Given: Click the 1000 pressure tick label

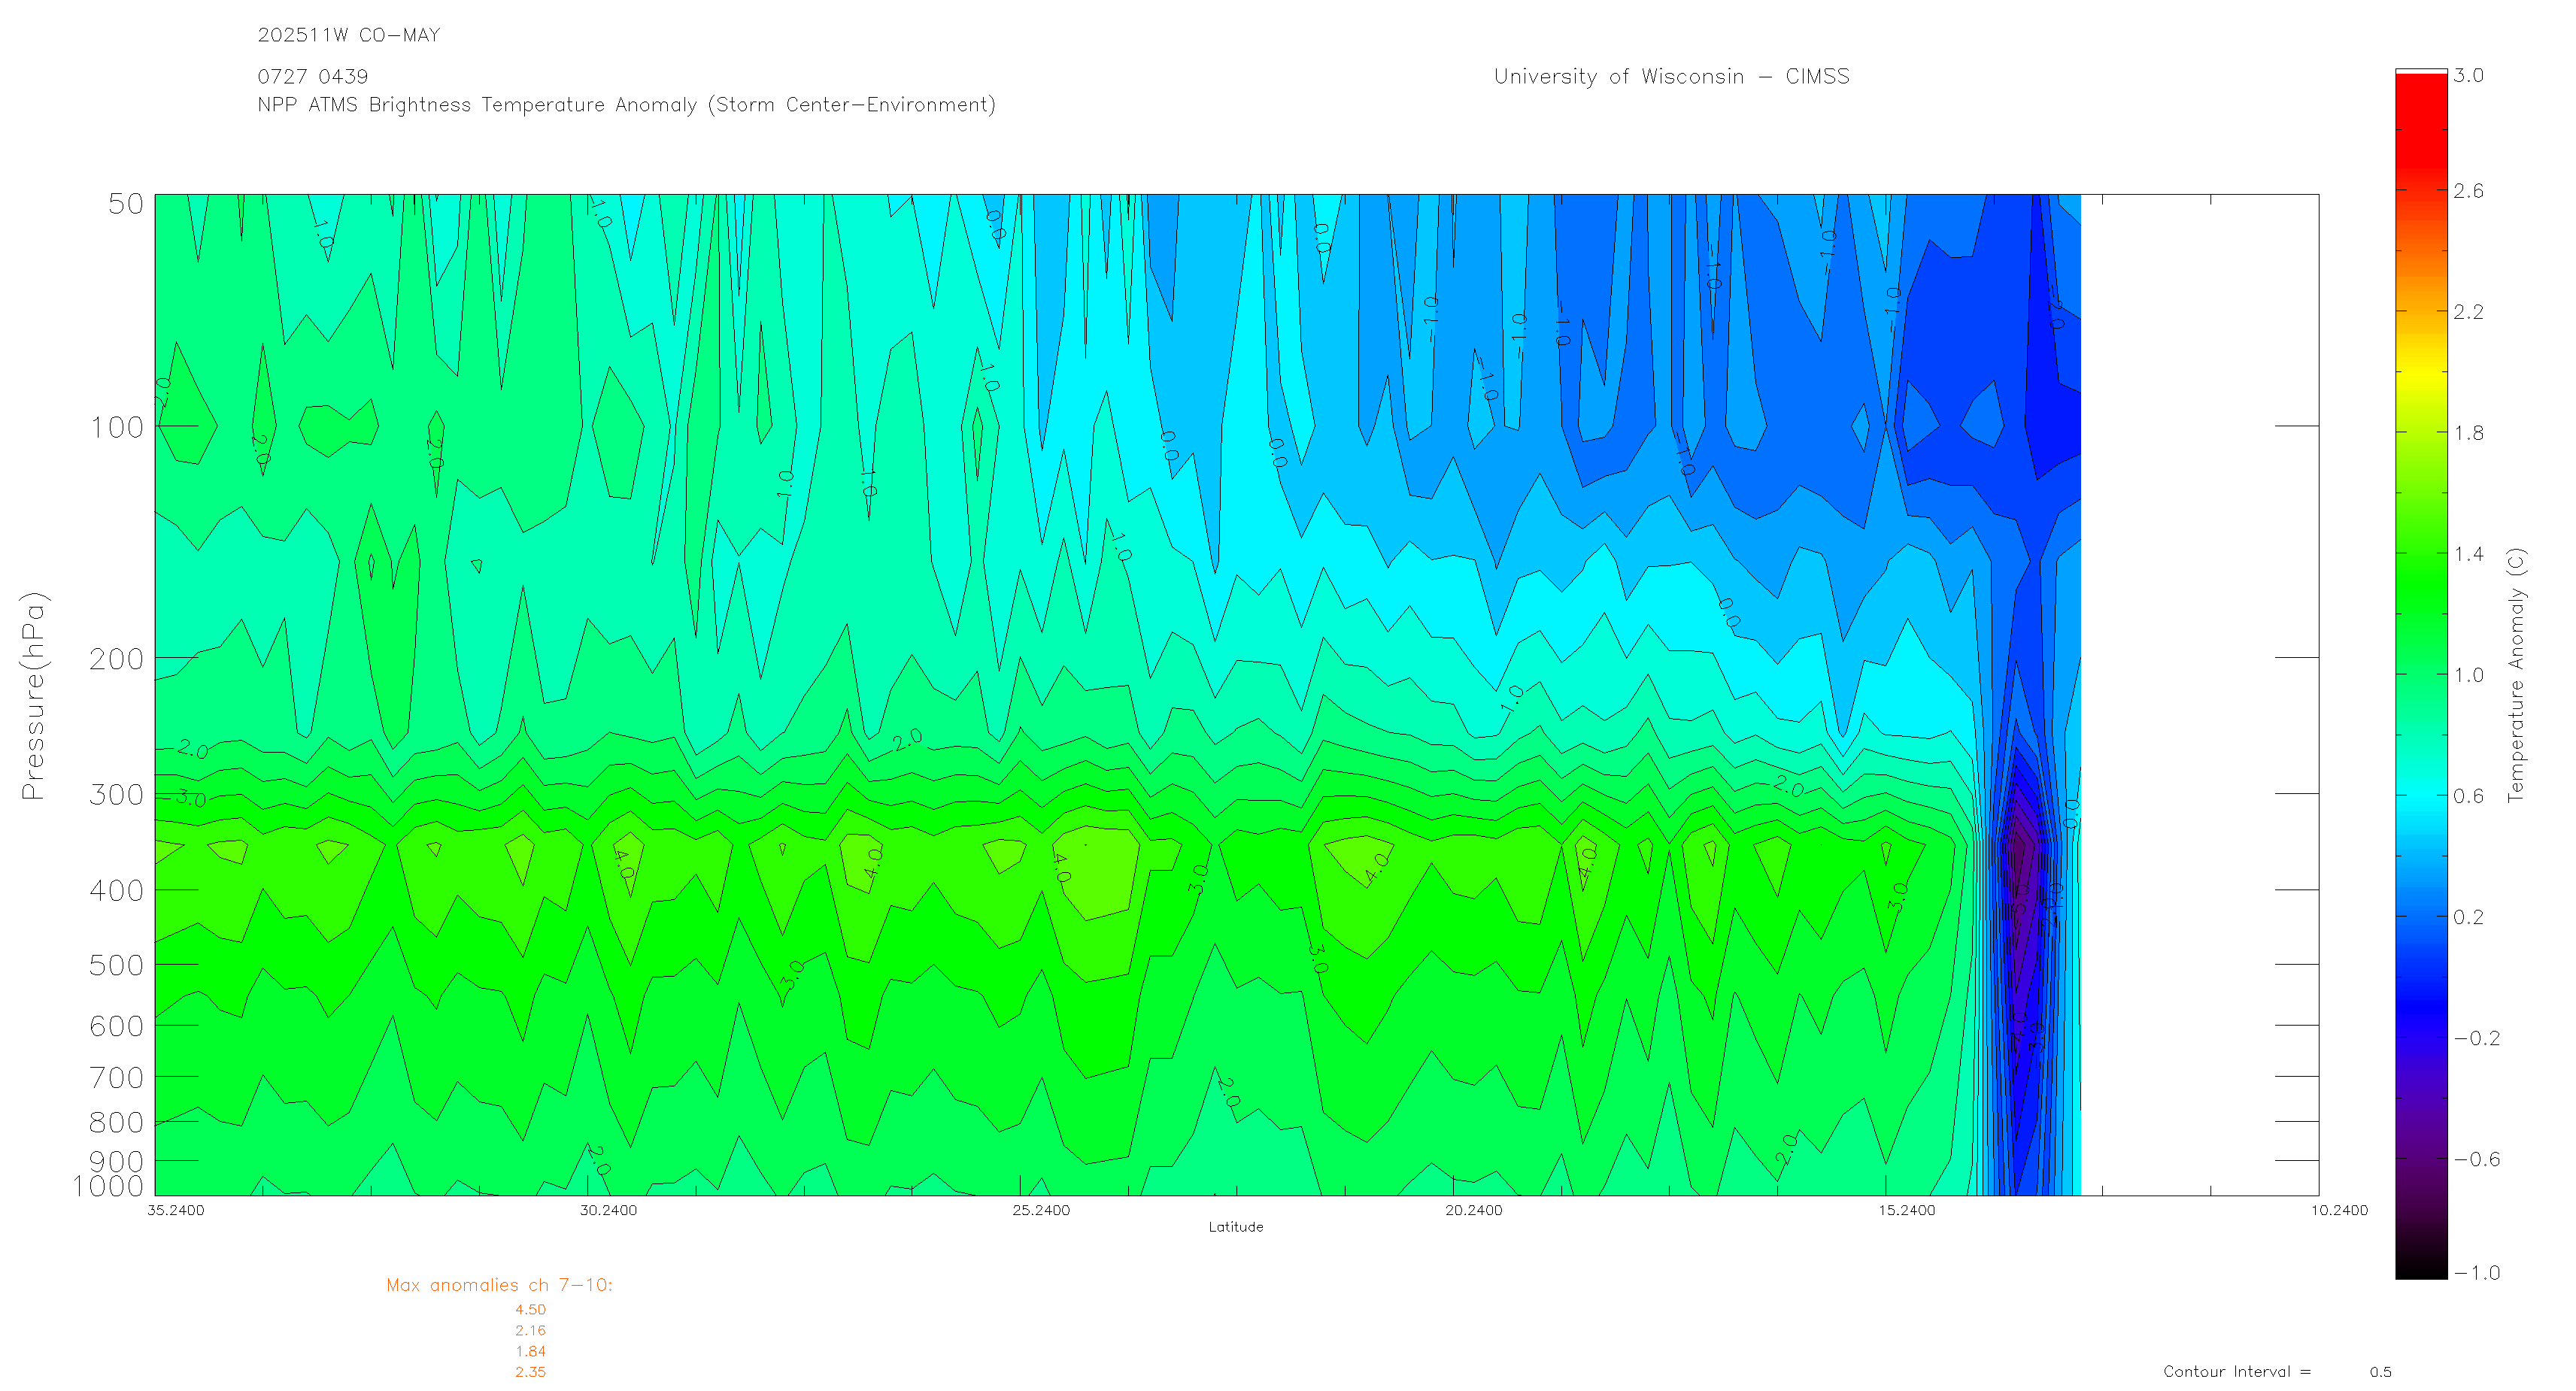Looking at the screenshot, I should coord(108,1187).
